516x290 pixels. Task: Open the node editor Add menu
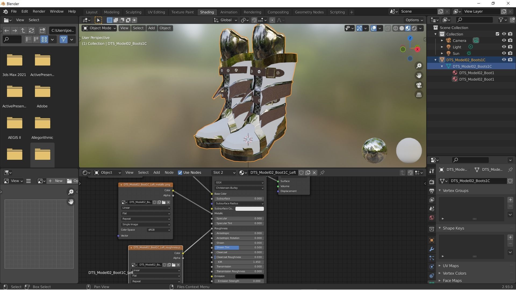coord(156,173)
